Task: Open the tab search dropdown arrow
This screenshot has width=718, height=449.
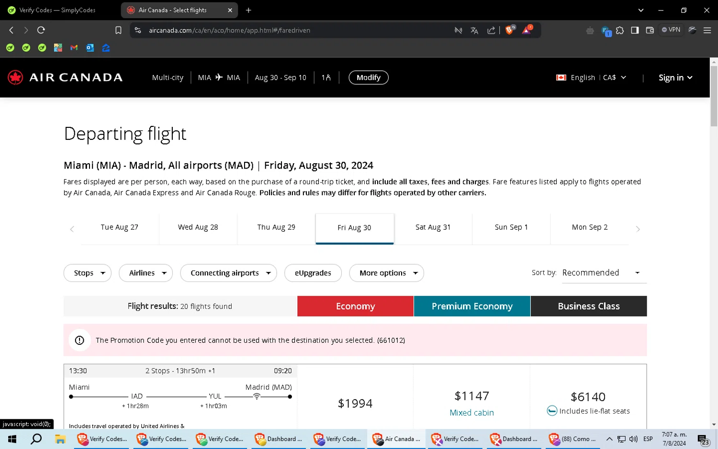Action: 640,10
